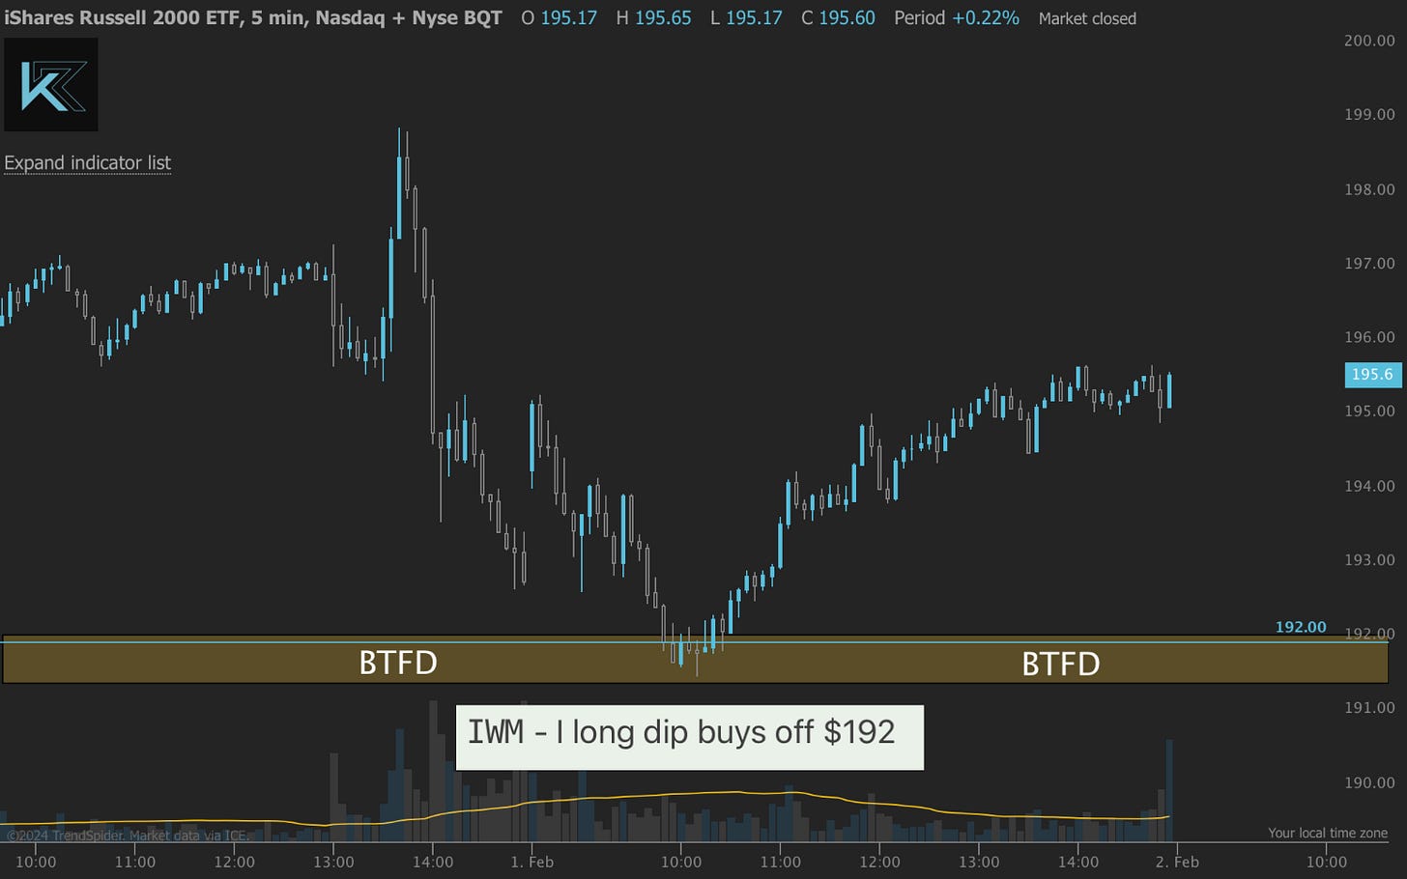Click the 200.00 price axis label
This screenshot has height=879, width=1407.
point(1369,41)
